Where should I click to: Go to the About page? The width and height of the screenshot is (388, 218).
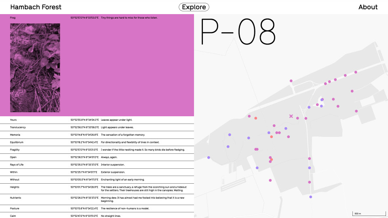pos(368,7)
